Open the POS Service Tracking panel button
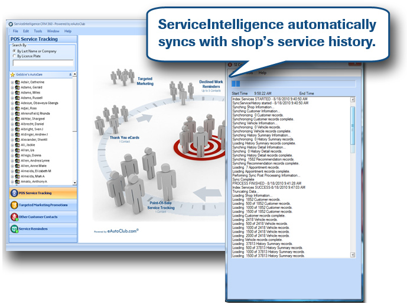407x303 pixels. [43, 193]
